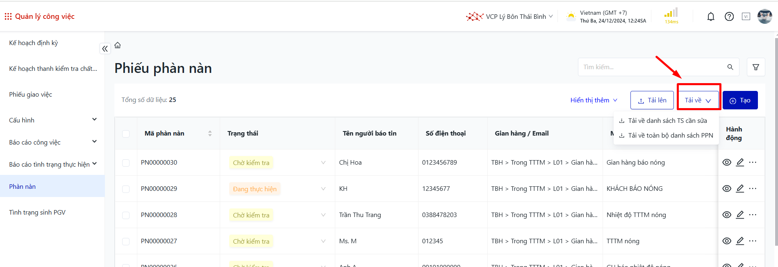
Task: Select the PN00000028 row checkbox
Action: point(126,215)
